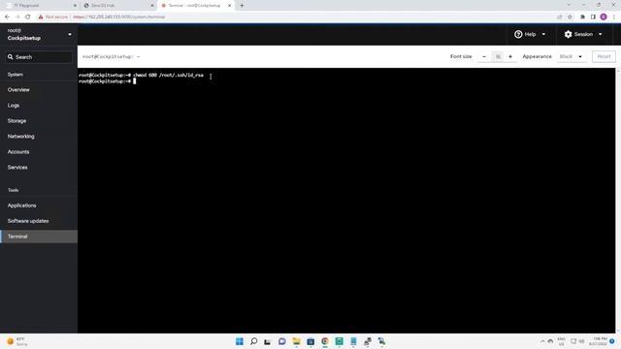This screenshot has width=621, height=349.
Task: Expand the root@ Cockpitsetup host switcher
Action: pos(39,35)
